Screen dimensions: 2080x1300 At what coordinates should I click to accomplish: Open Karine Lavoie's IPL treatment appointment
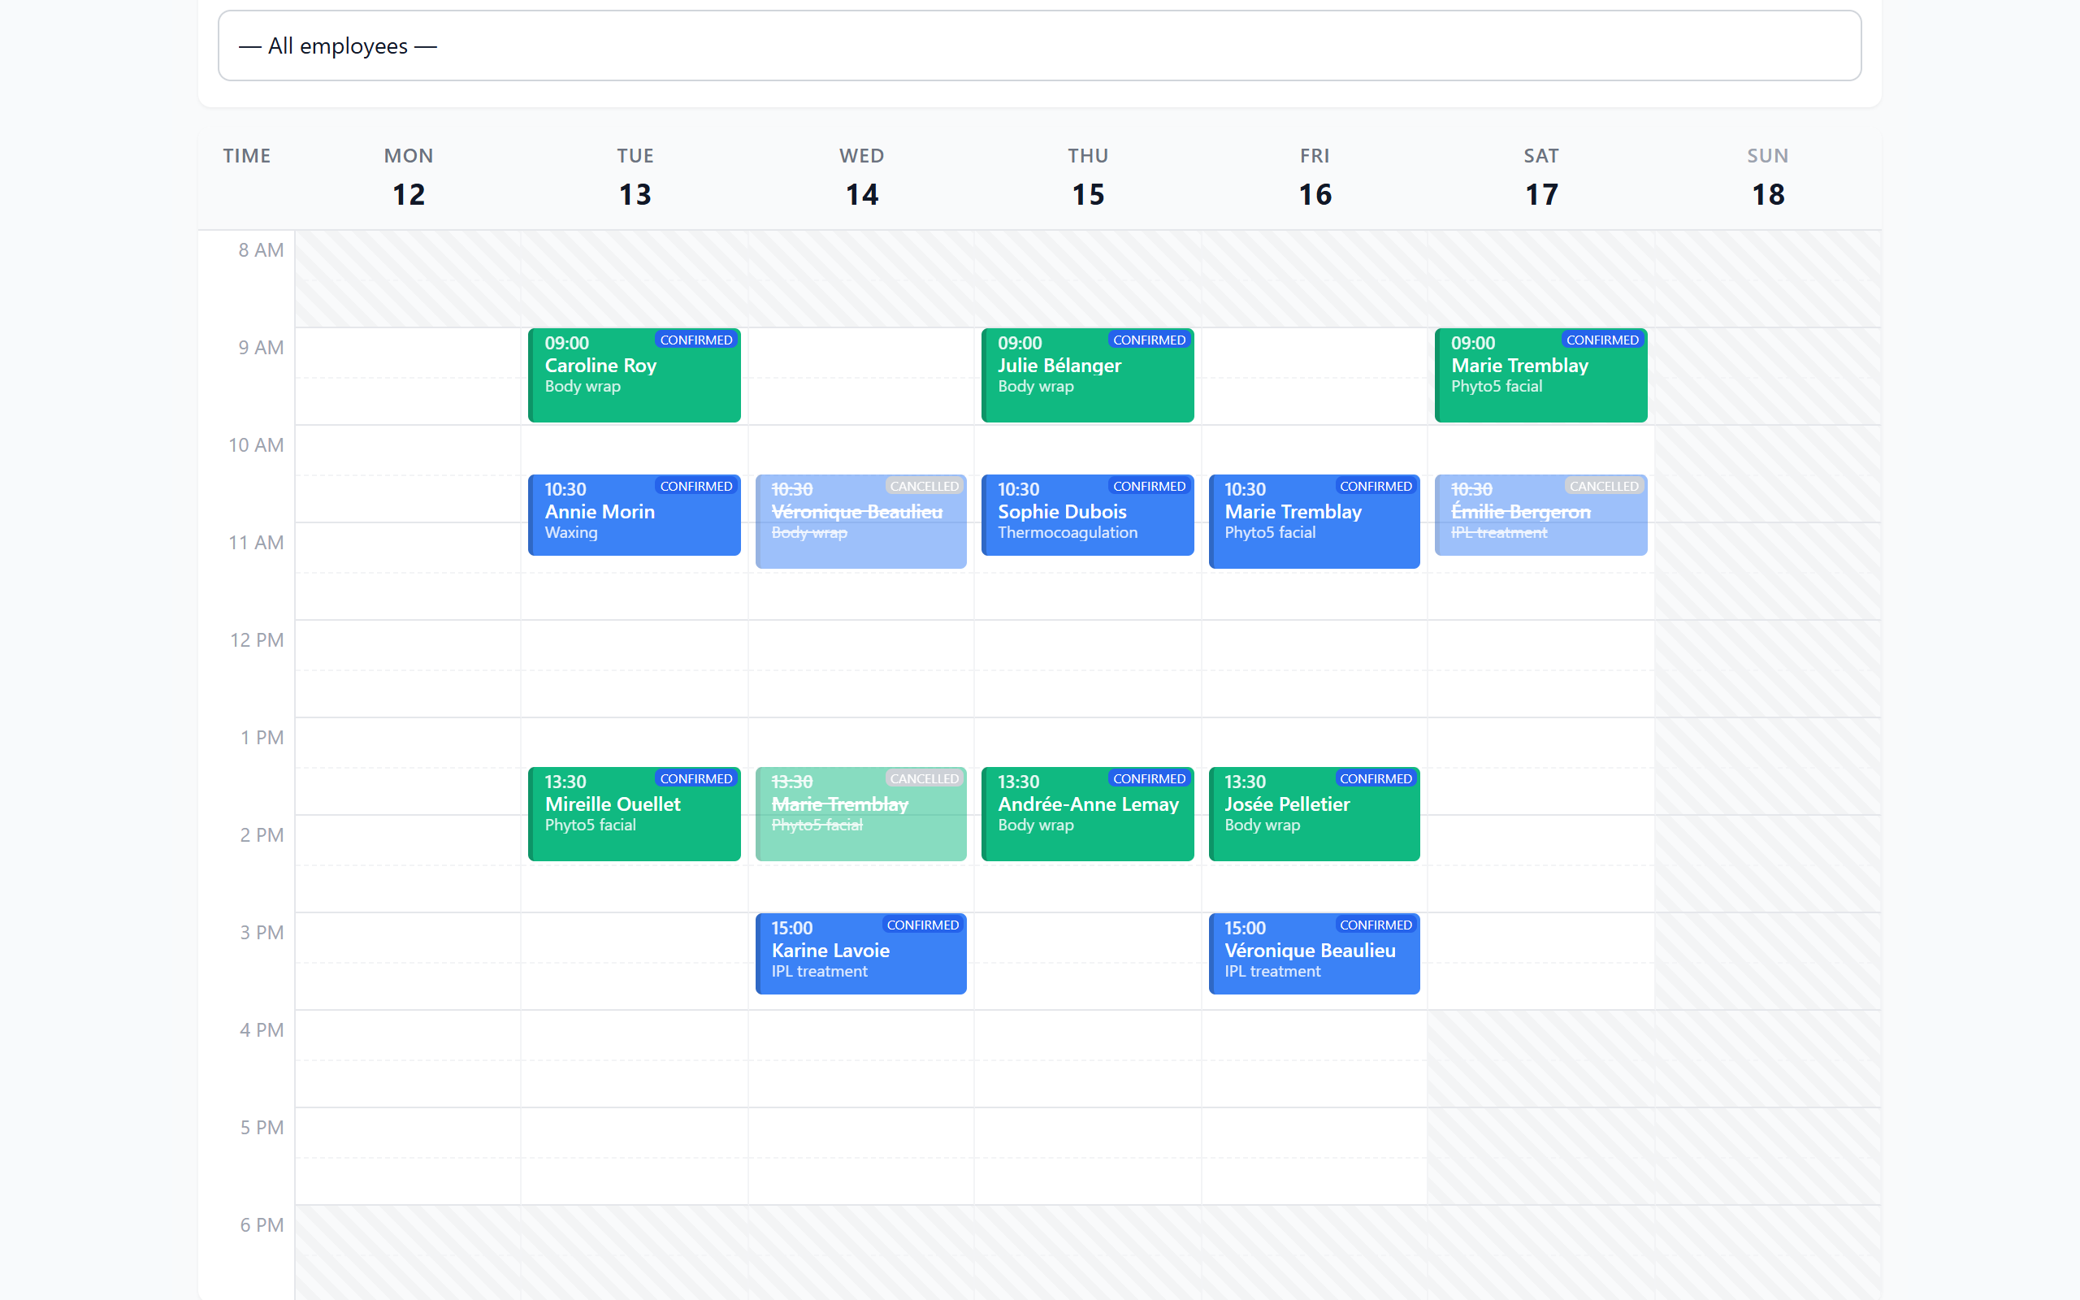(861, 954)
